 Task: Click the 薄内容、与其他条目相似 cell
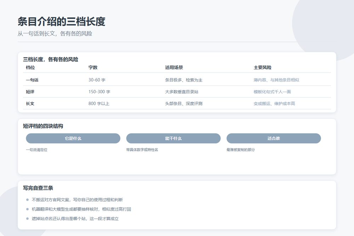[276, 80]
